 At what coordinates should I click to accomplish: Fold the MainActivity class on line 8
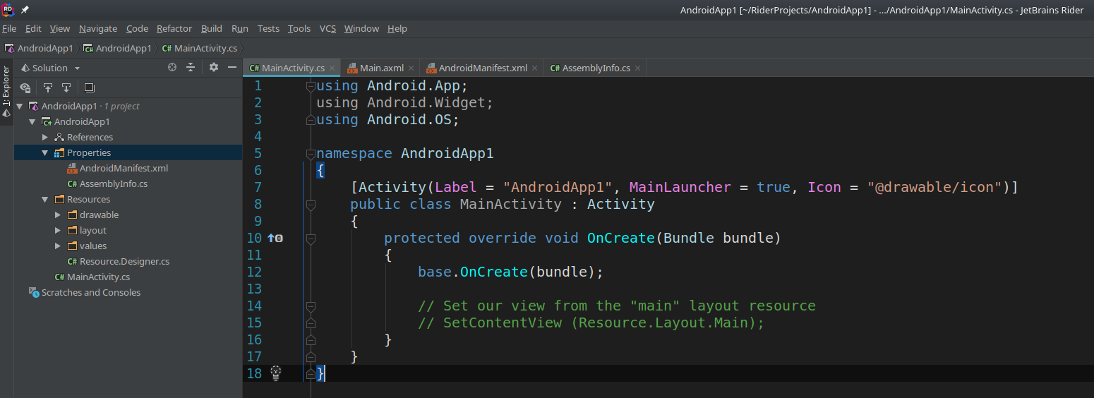[311, 205]
